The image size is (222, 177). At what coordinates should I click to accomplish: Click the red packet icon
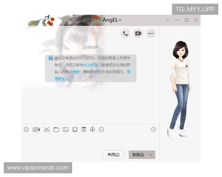point(84,129)
